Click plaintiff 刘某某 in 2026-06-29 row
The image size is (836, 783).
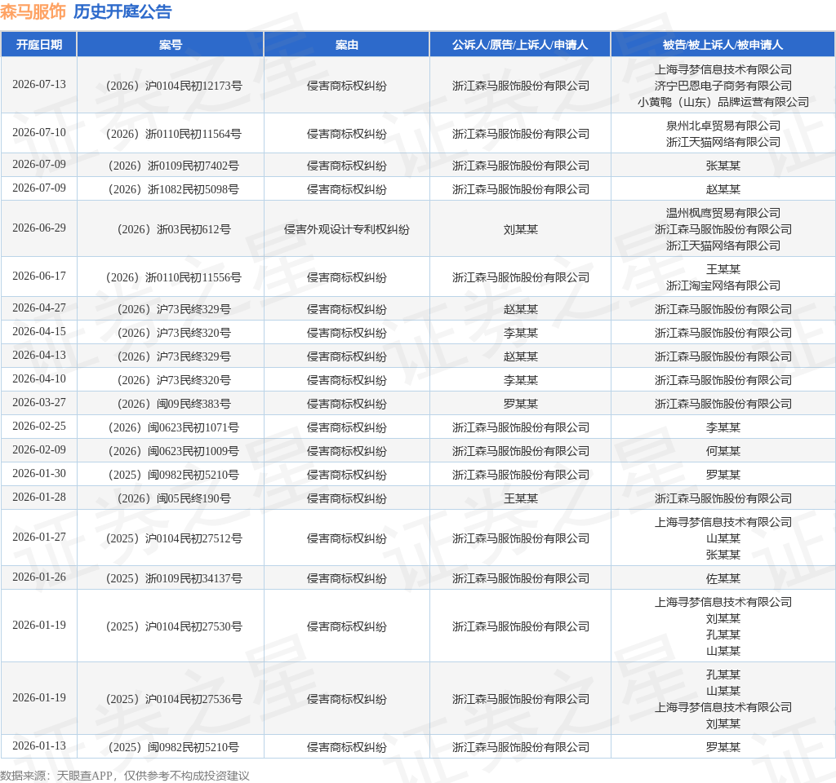(x=520, y=229)
